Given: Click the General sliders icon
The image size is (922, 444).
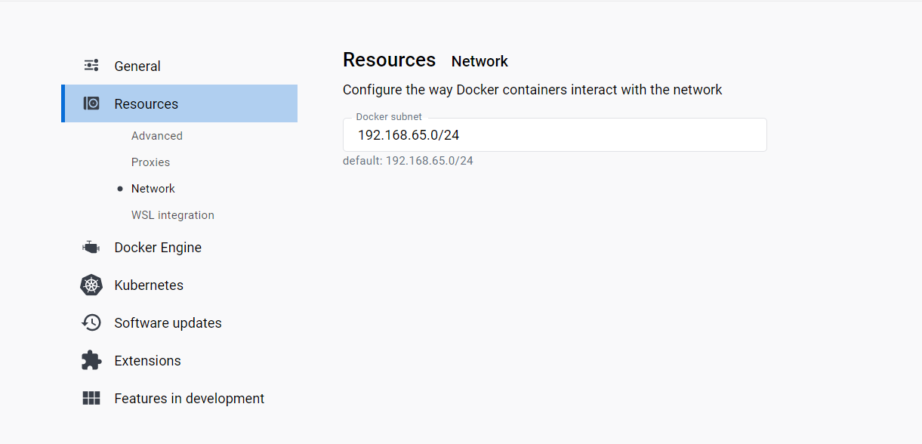Looking at the screenshot, I should [x=91, y=66].
